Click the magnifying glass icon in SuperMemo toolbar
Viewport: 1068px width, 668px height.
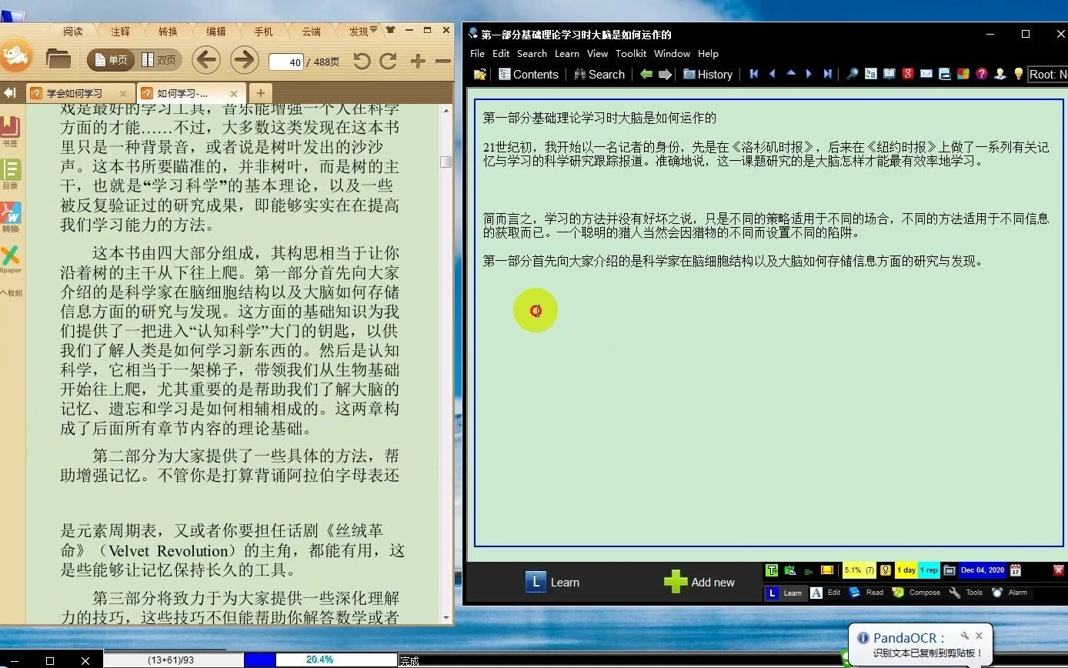(x=852, y=74)
